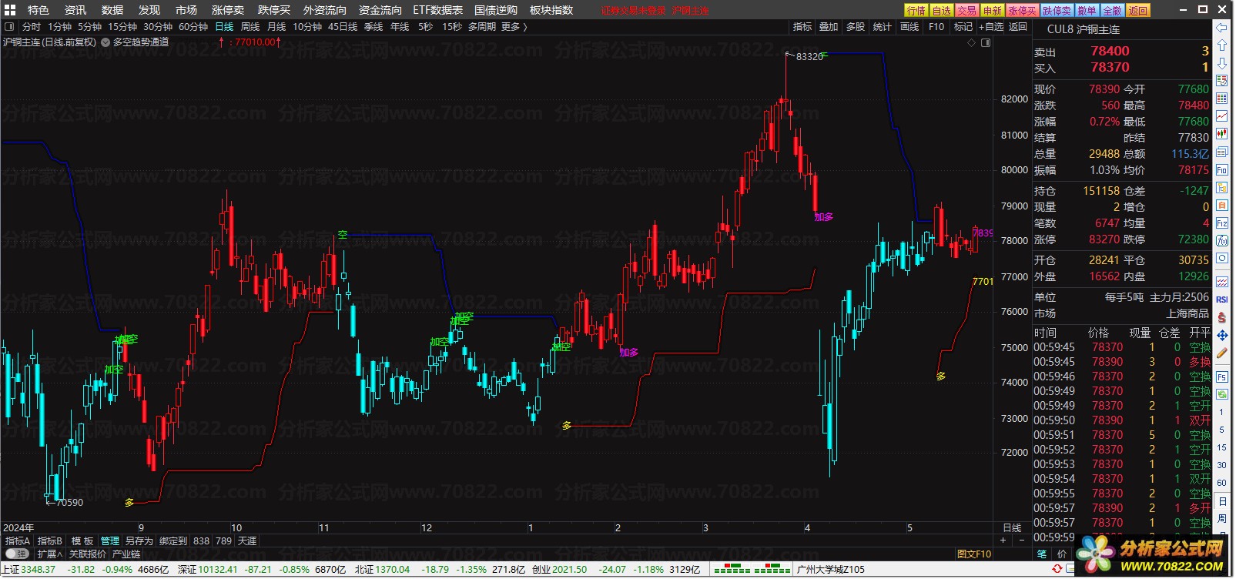Click the 全撤 cancel all button

1112,10
